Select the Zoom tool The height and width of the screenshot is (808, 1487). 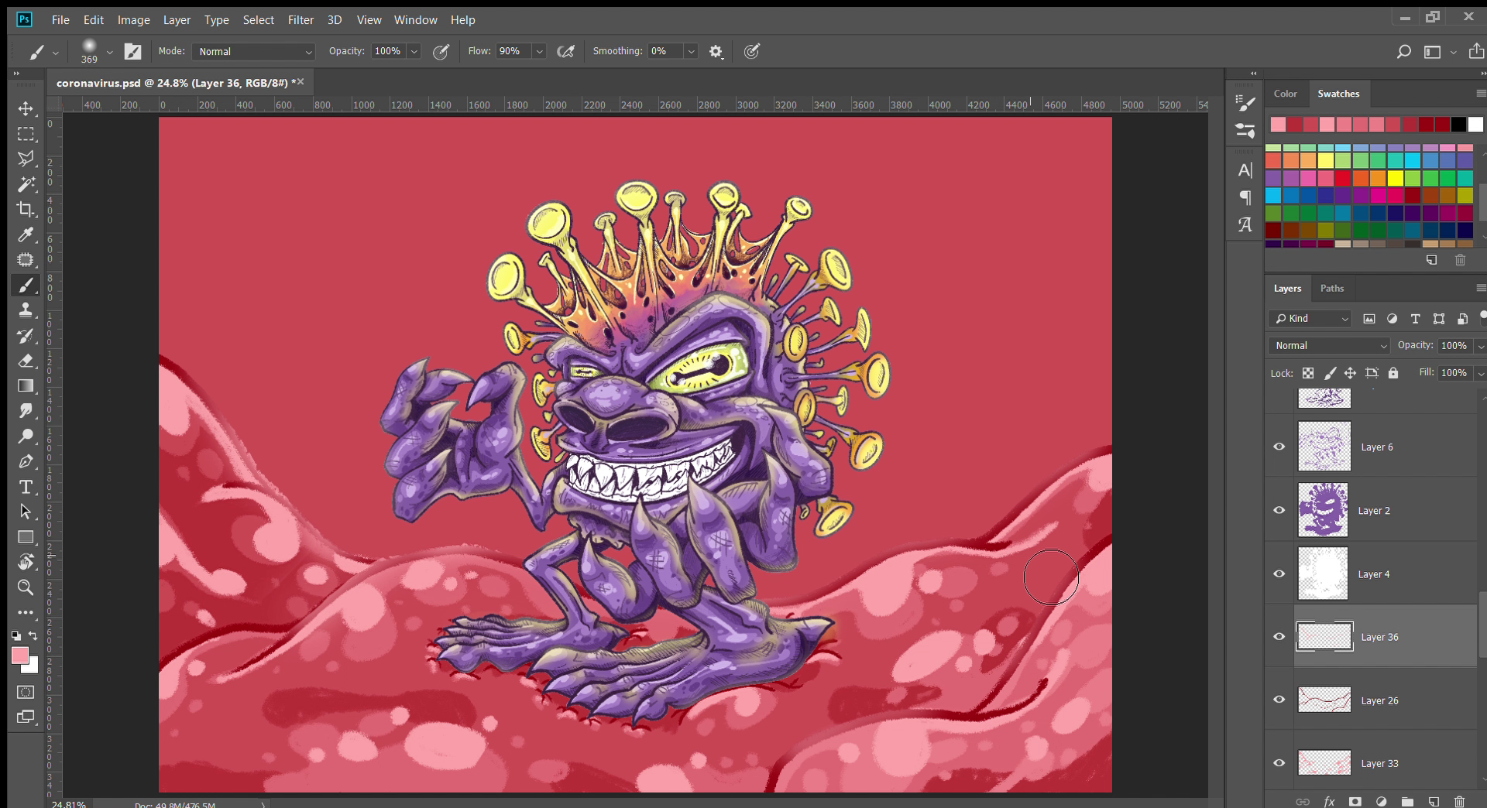(26, 587)
